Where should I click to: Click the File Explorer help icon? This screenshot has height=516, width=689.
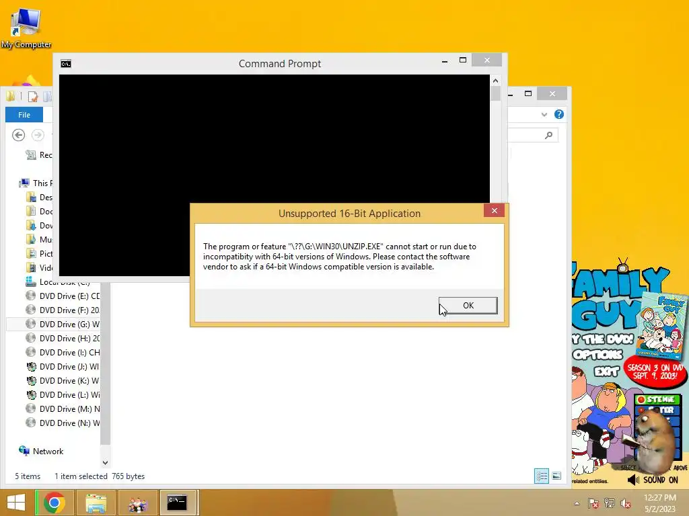559,114
